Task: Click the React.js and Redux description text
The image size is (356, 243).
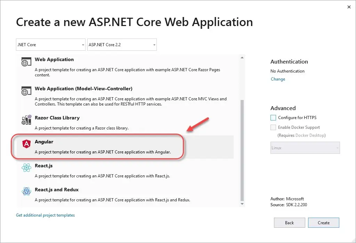Action: tap(112, 200)
